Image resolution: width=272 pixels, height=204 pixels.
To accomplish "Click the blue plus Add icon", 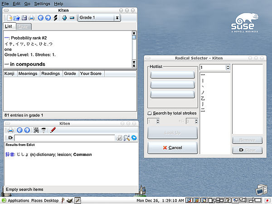I will pos(64,18).
